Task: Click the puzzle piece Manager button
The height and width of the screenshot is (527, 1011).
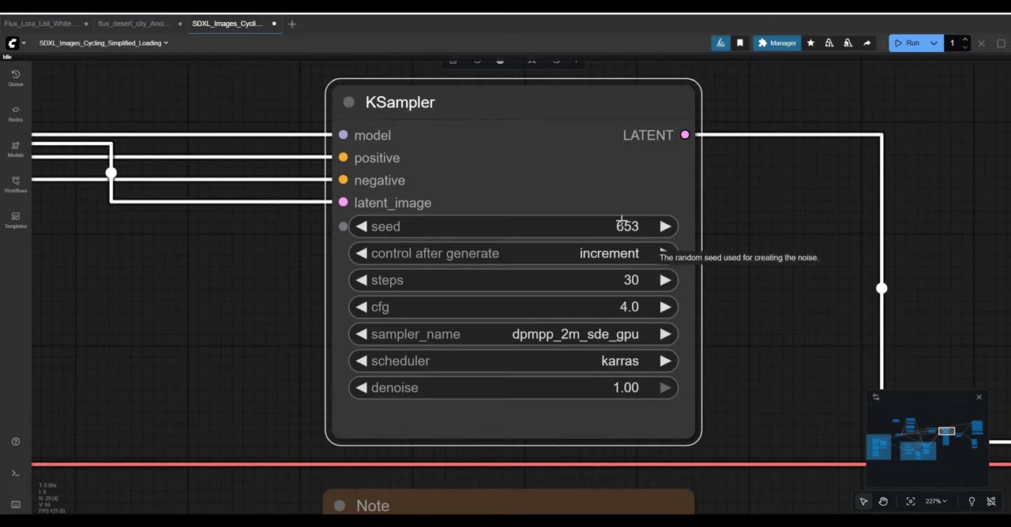Action: (777, 43)
